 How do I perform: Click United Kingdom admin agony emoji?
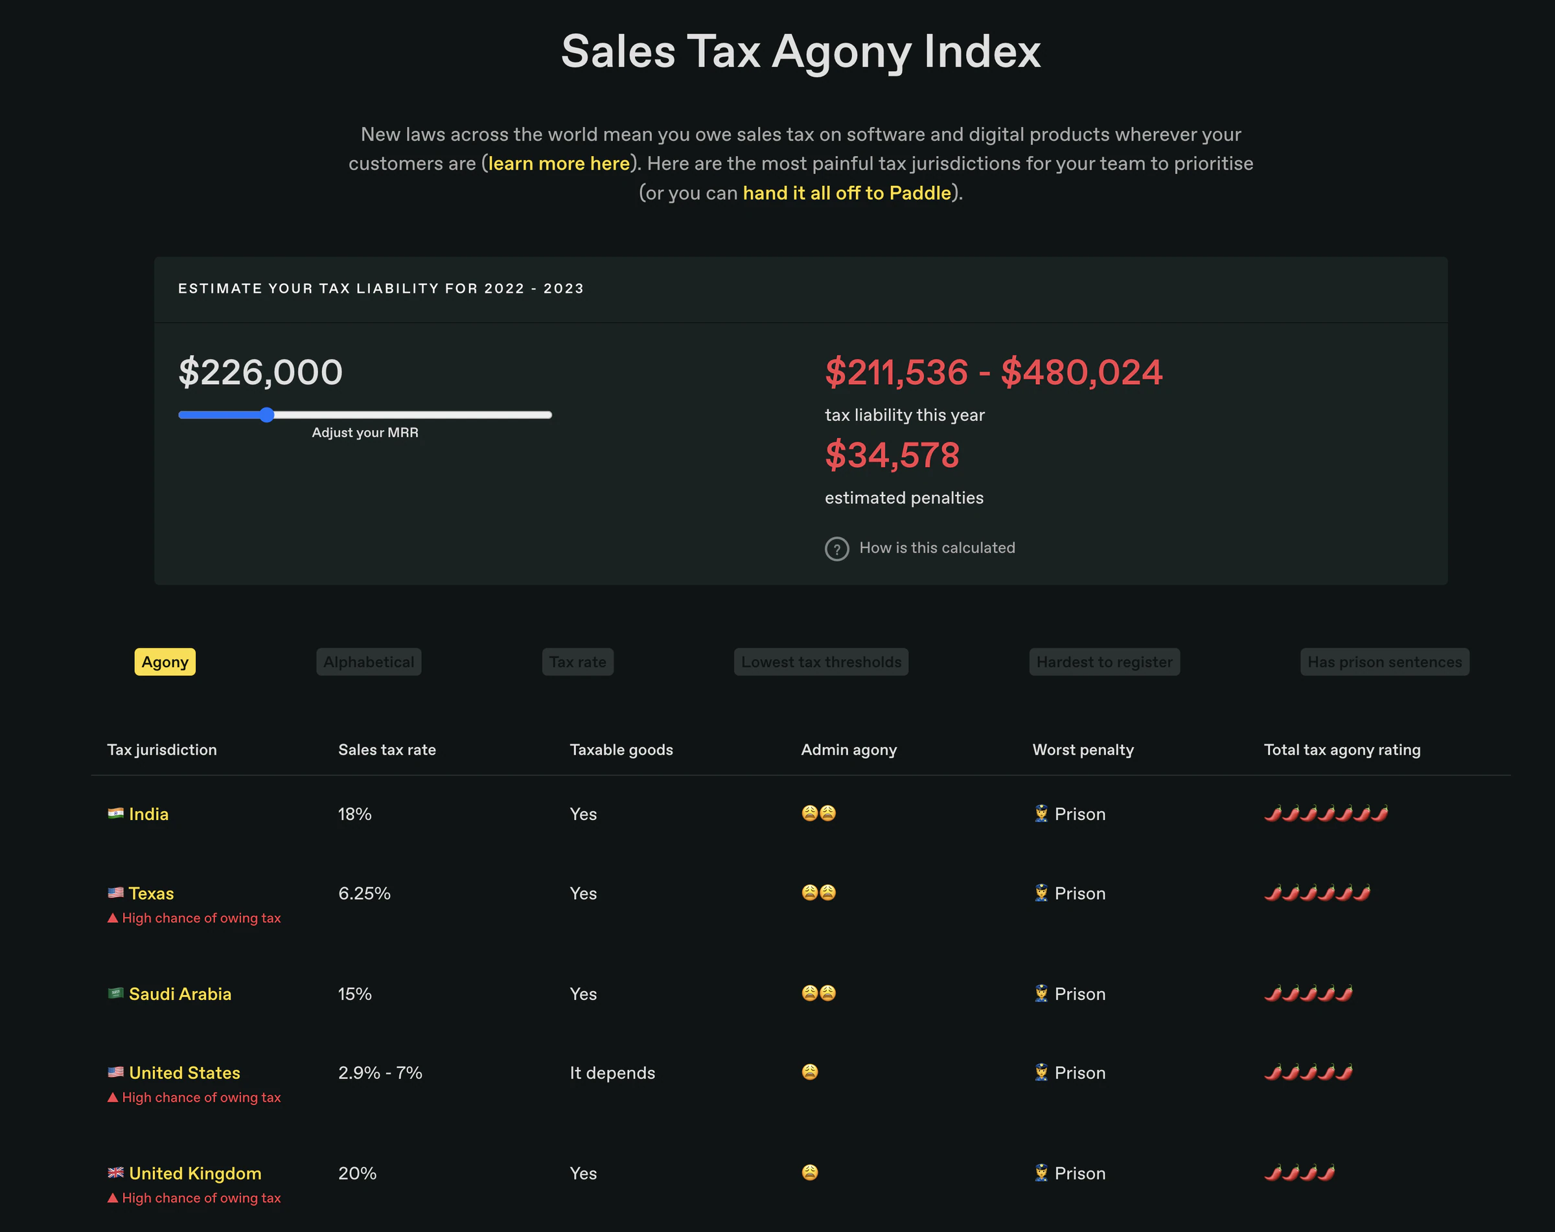[x=810, y=1172]
